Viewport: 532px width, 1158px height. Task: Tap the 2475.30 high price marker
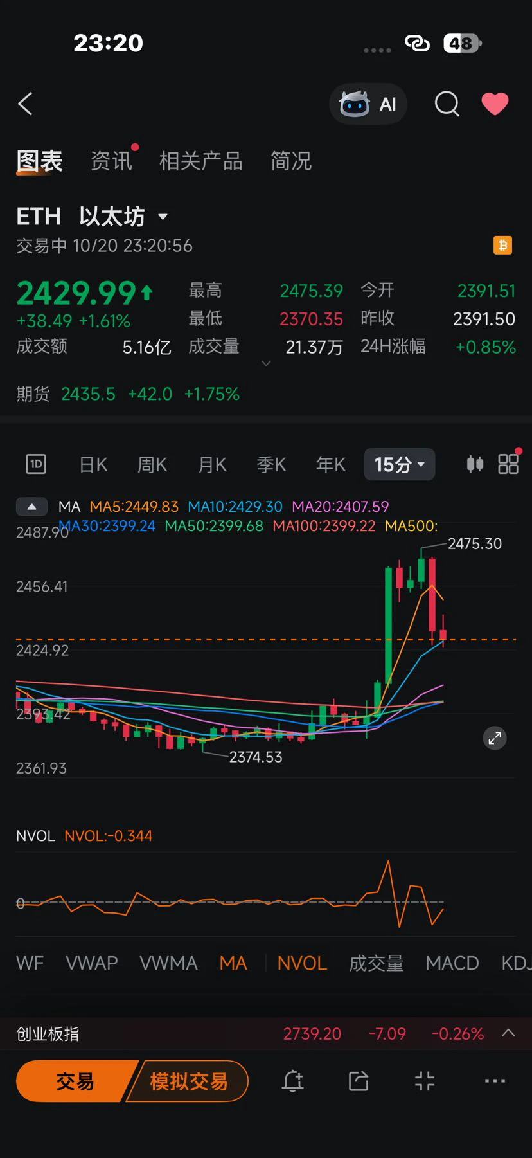(475, 543)
